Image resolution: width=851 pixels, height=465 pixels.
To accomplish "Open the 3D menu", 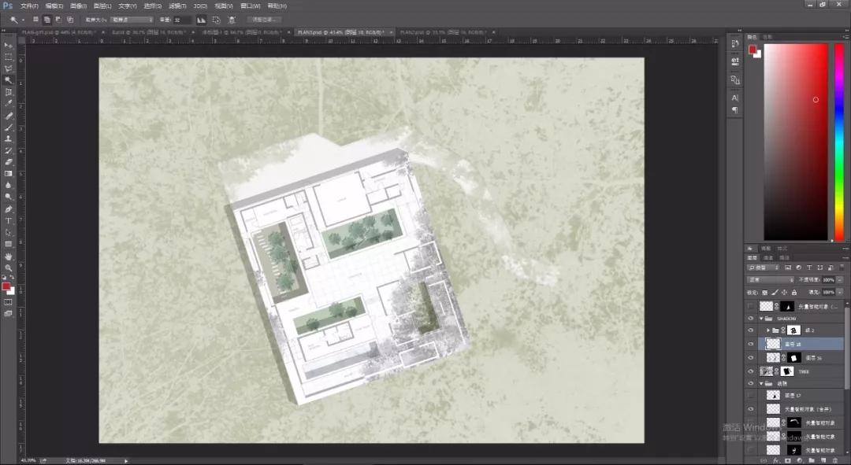I will pos(200,6).
